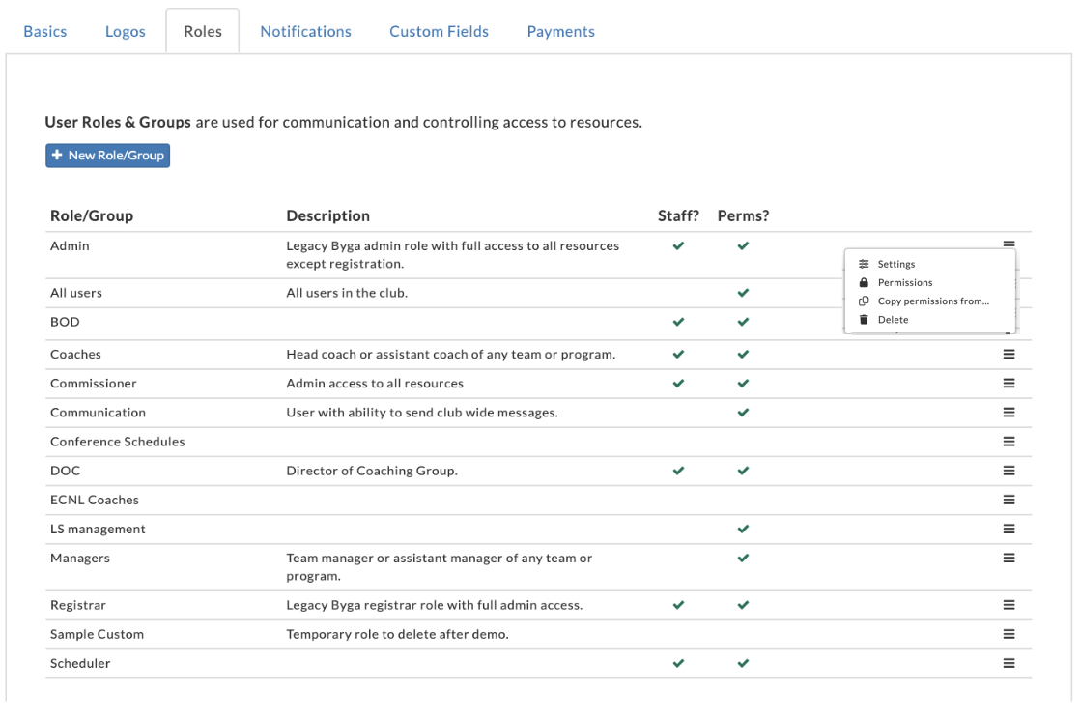
Task: Click Coaches' Perms checkmark
Action: click(x=743, y=354)
